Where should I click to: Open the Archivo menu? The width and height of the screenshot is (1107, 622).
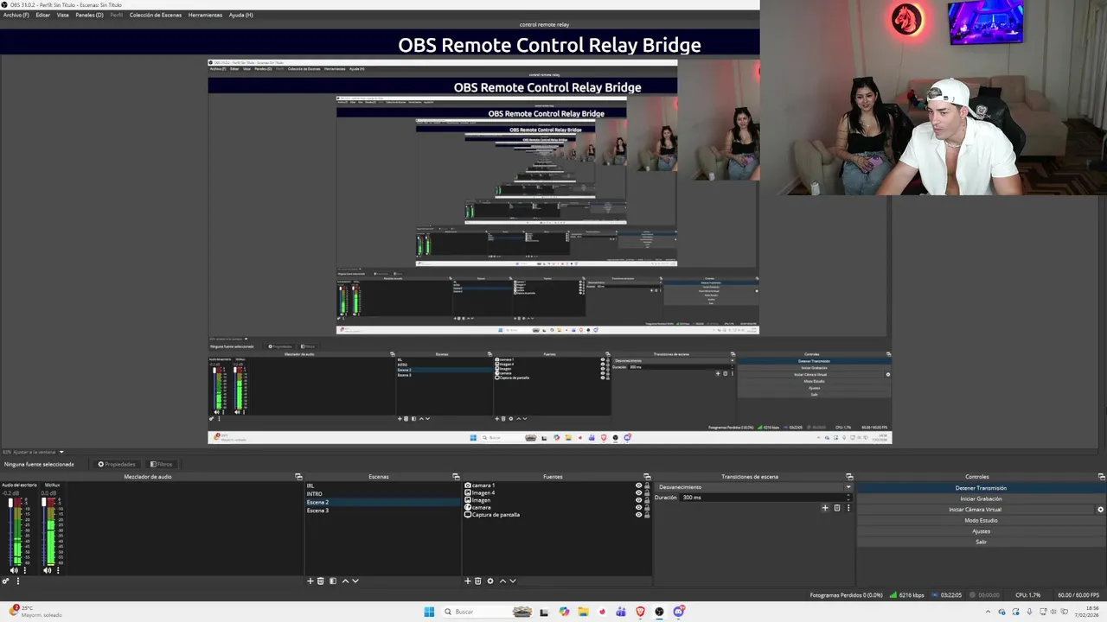pos(16,15)
